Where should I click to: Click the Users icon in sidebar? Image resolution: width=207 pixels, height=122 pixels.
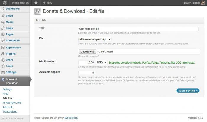pyautogui.click(x=3, y=60)
